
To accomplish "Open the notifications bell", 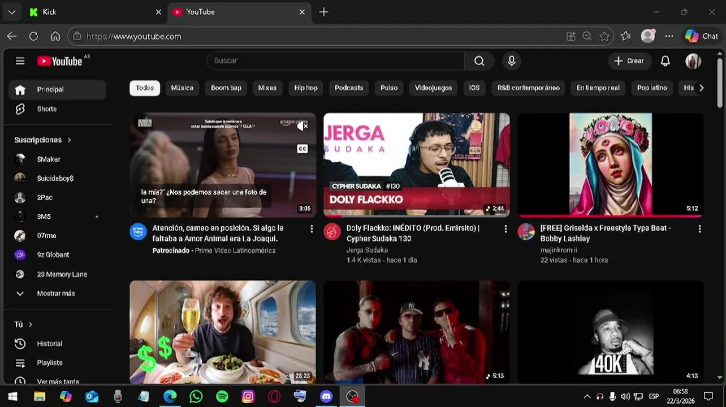I will (665, 61).
